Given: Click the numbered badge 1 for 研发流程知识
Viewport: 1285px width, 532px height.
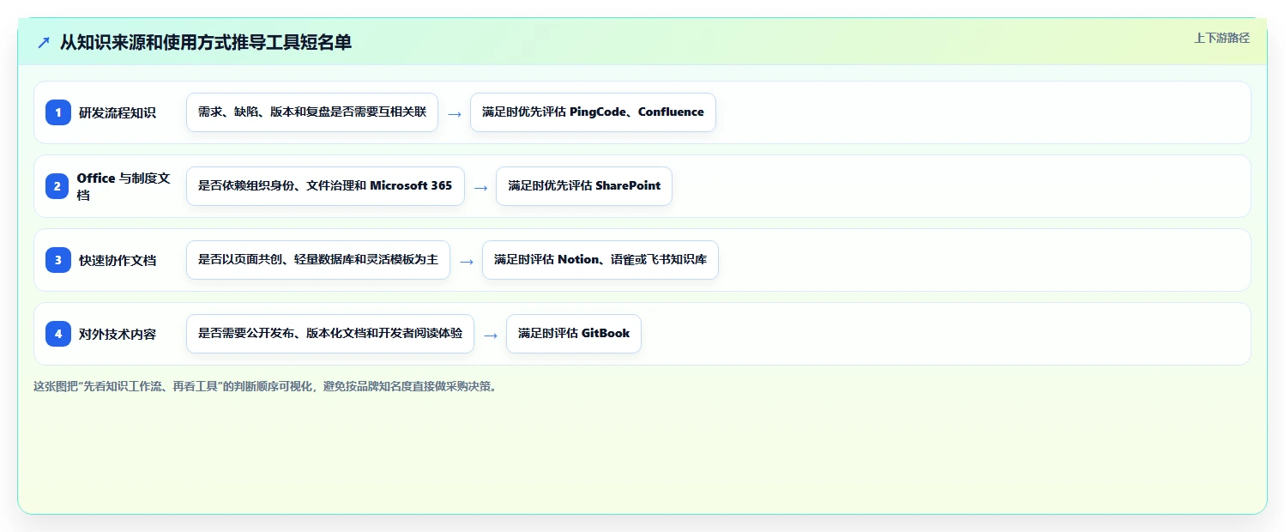Looking at the screenshot, I should coord(58,112).
